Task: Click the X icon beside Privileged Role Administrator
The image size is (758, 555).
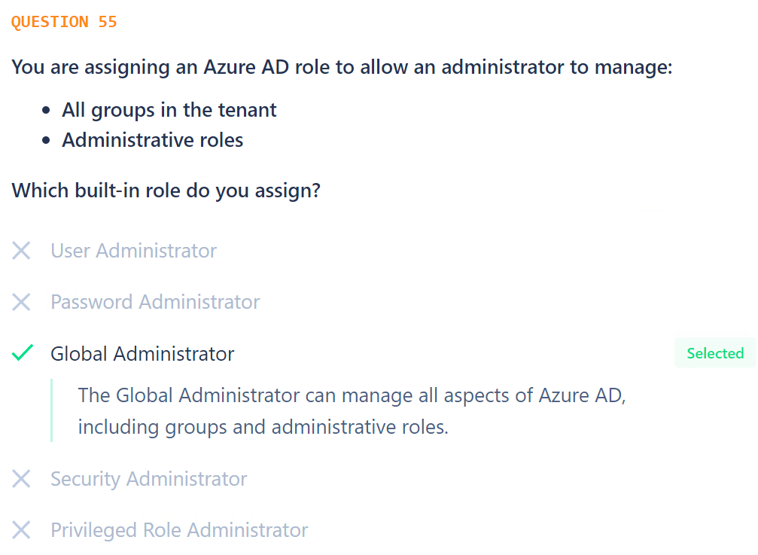Action: click(21, 530)
